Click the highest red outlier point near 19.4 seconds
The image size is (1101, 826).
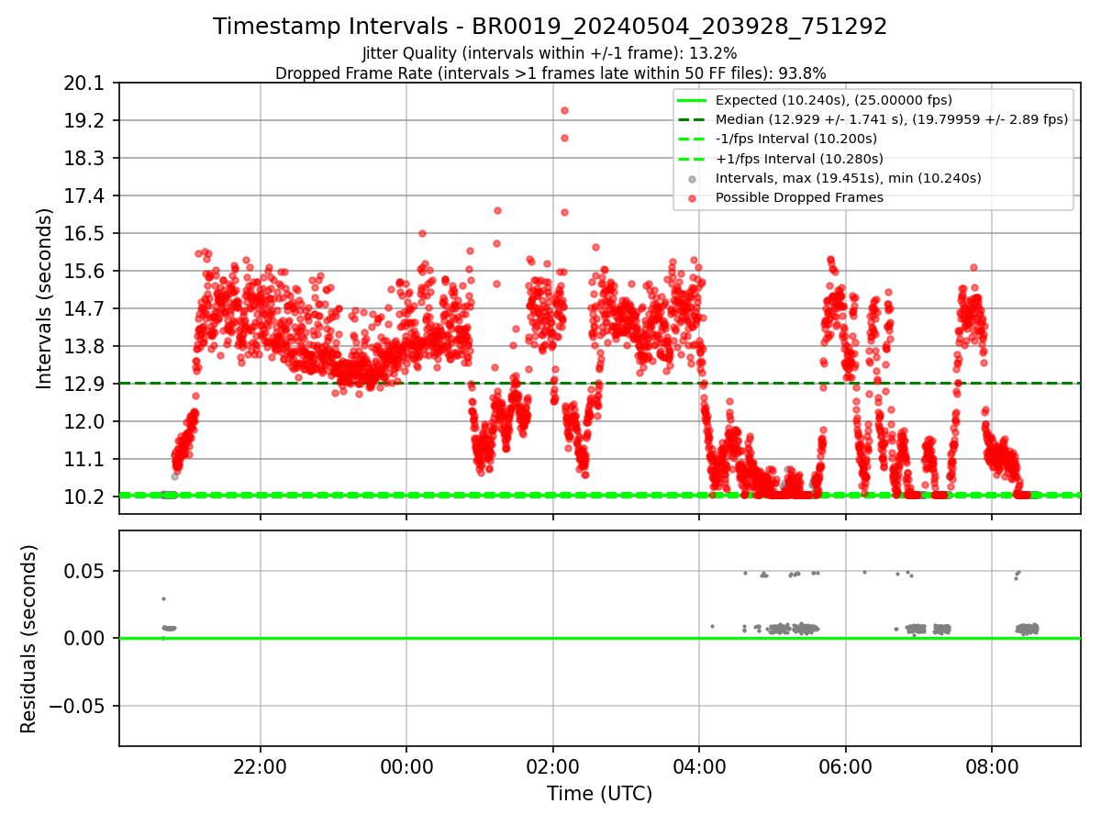tap(564, 110)
